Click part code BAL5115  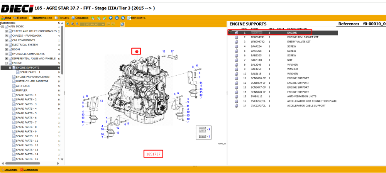[256, 74]
